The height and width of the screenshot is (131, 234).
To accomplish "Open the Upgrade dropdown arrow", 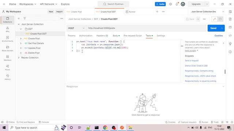I will pos(207,4).
